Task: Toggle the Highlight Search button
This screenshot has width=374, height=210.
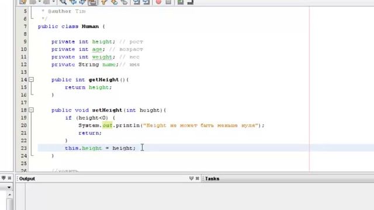Action: coord(92,2)
